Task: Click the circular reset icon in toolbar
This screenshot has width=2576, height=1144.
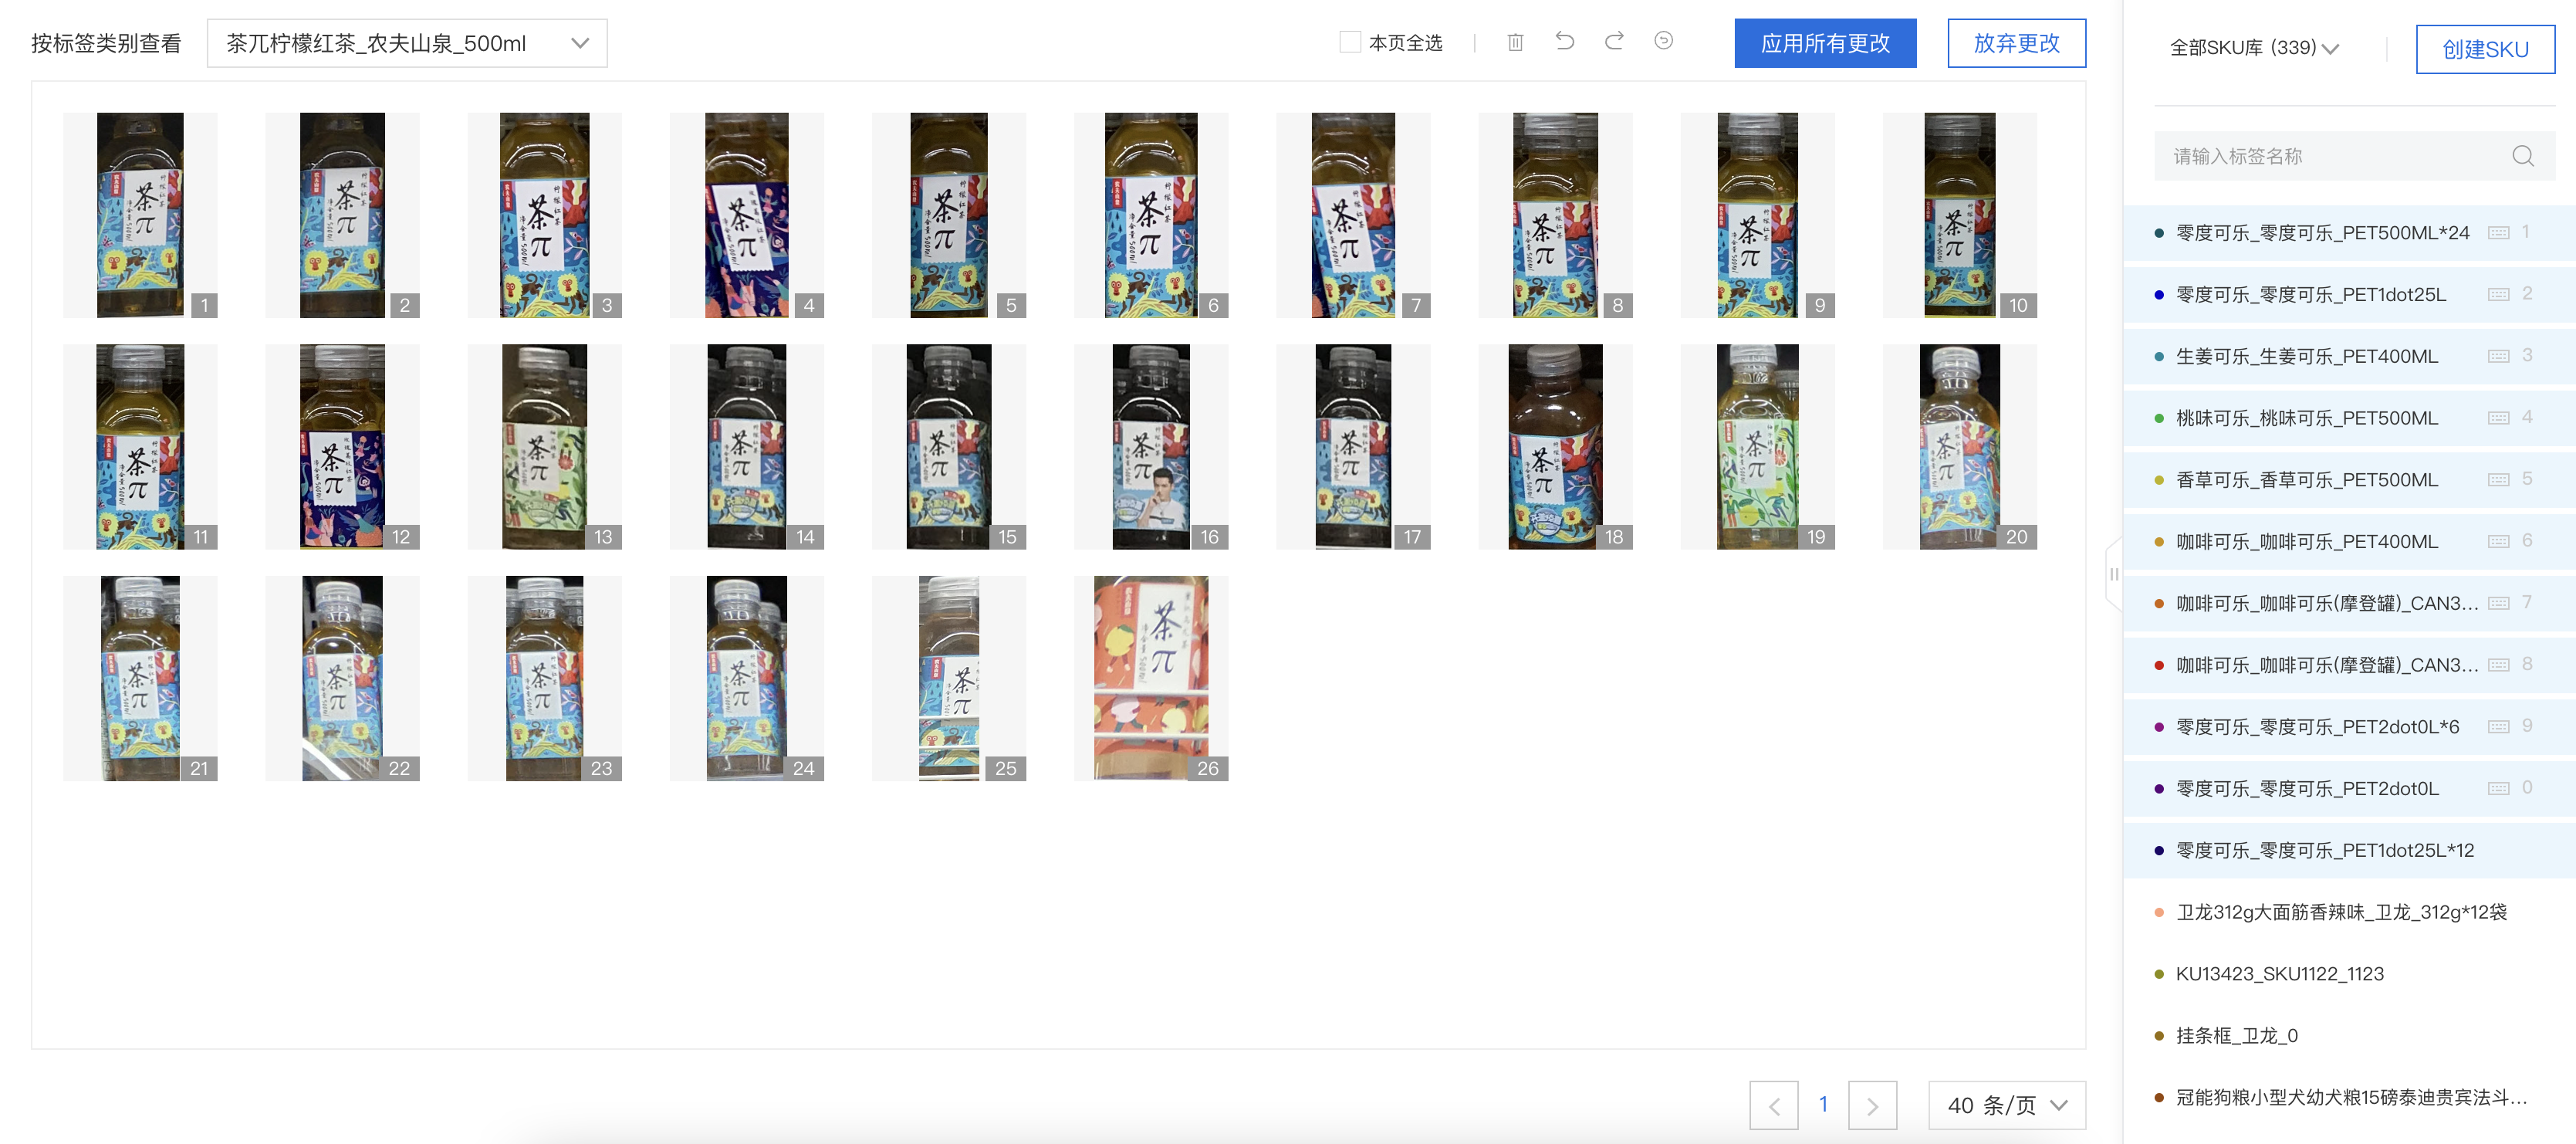Action: [1663, 41]
